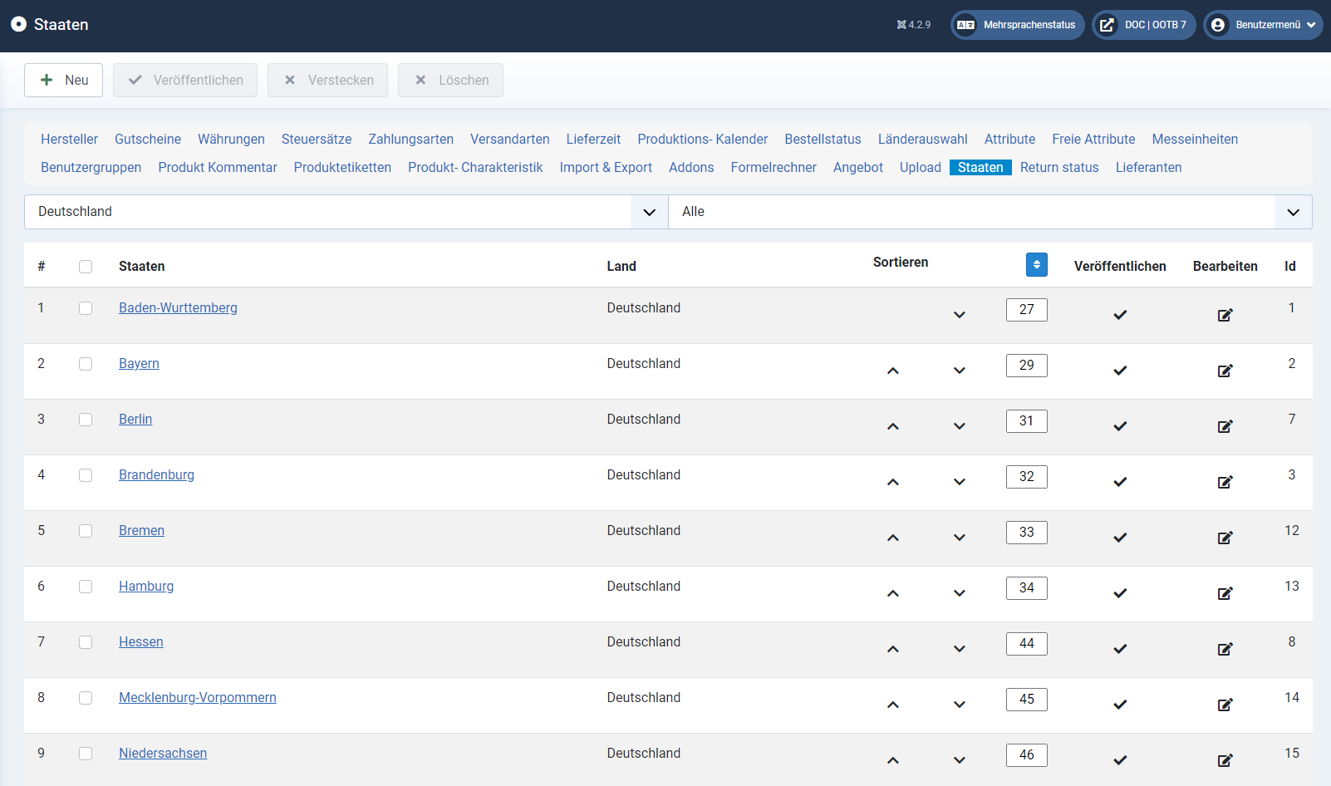Move Hamburg down in sort order

[x=960, y=593]
